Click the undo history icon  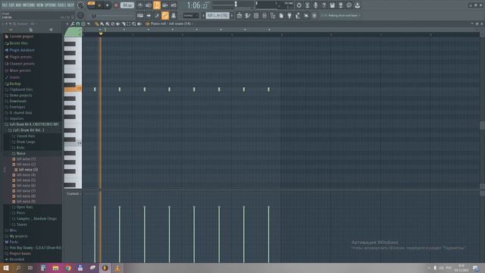click(x=299, y=5)
